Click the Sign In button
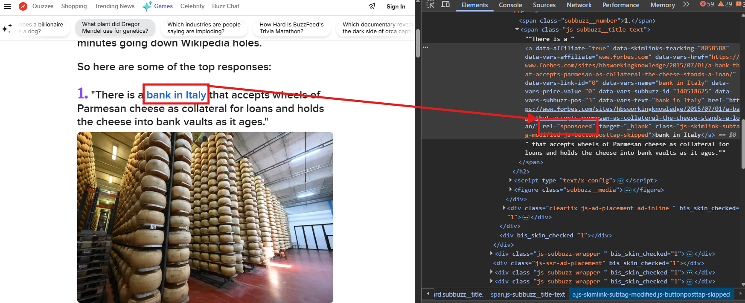 396,6
